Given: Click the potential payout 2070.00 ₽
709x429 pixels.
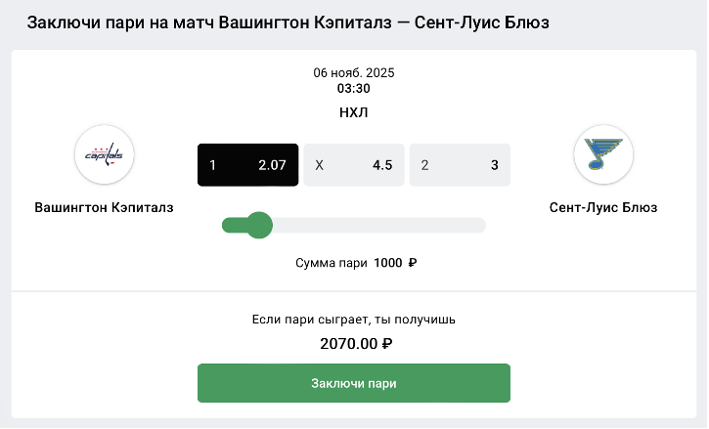Looking at the screenshot, I should pyautogui.click(x=356, y=343).
